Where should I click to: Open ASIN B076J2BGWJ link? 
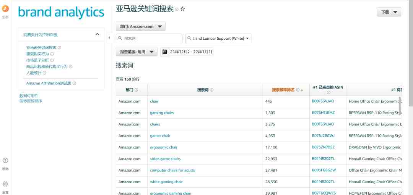324,136
